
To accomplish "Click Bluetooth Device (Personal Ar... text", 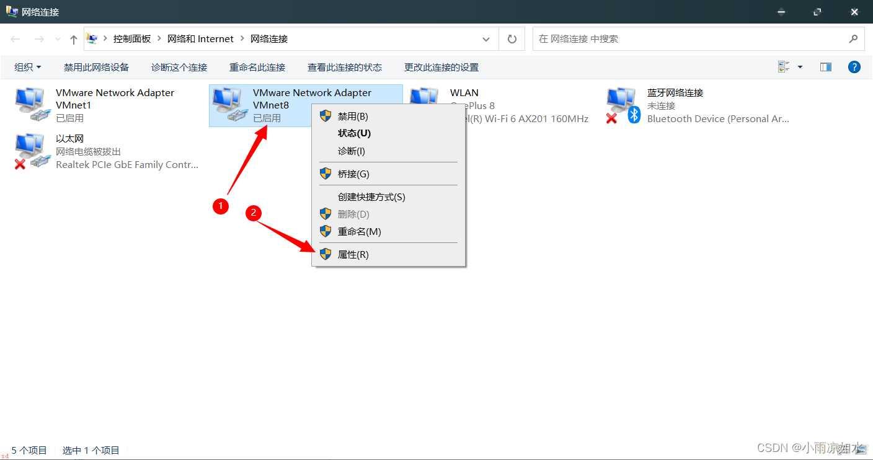I will (x=718, y=119).
